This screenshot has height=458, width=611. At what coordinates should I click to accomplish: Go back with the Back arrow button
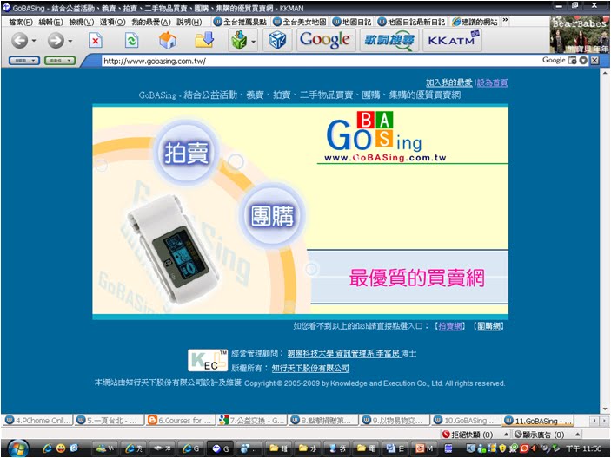pyautogui.click(x=19, y=40)
